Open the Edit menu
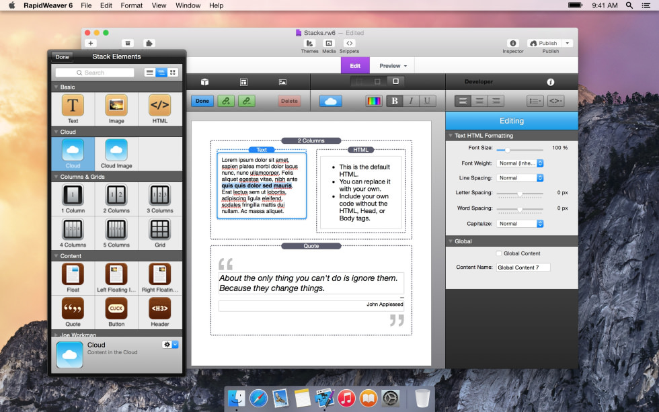 106,5
